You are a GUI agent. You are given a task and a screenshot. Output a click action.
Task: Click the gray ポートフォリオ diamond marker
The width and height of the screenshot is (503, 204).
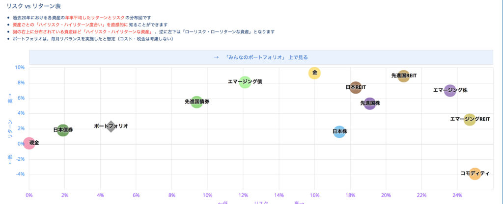click(111, 127)
